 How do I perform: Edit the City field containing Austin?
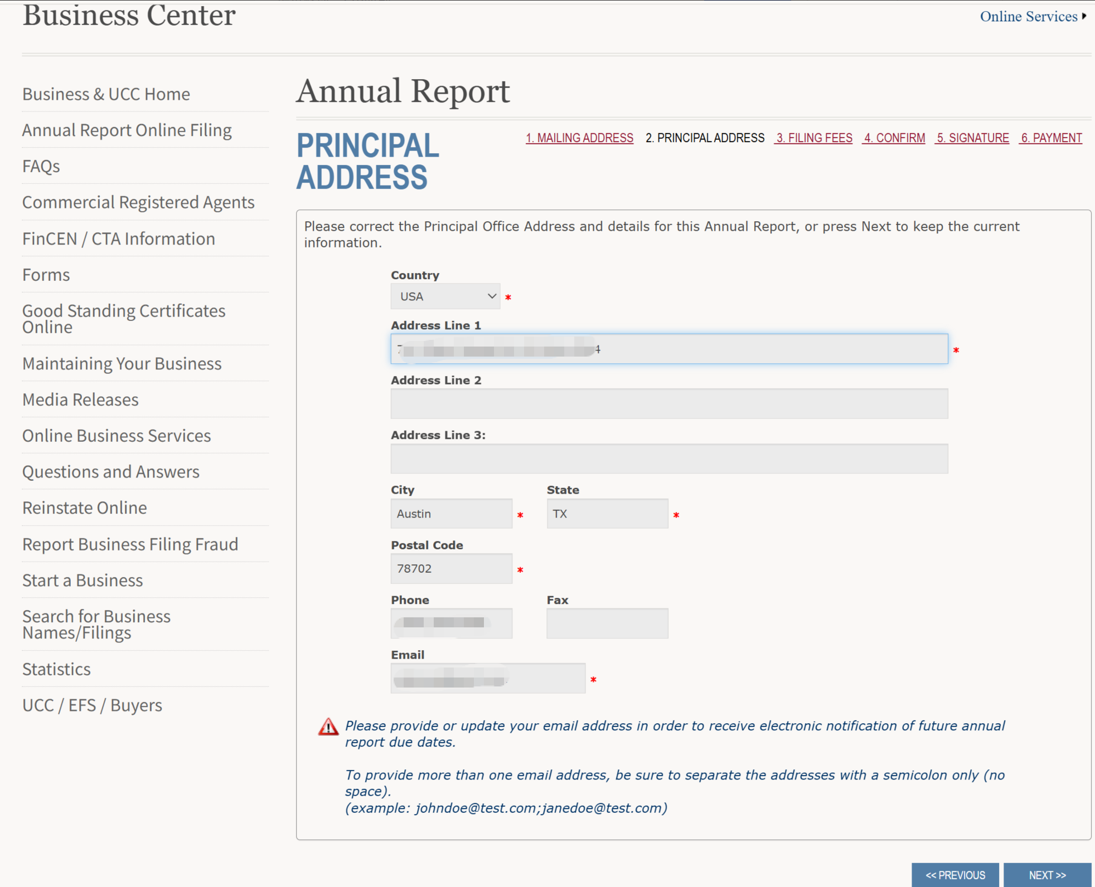tap(451, 514)
